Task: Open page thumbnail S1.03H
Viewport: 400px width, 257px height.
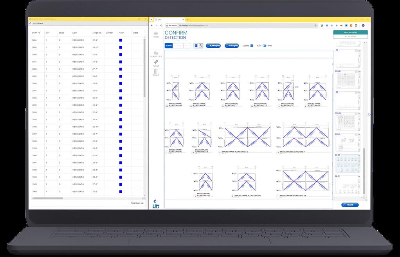Action: click(348, 80)
